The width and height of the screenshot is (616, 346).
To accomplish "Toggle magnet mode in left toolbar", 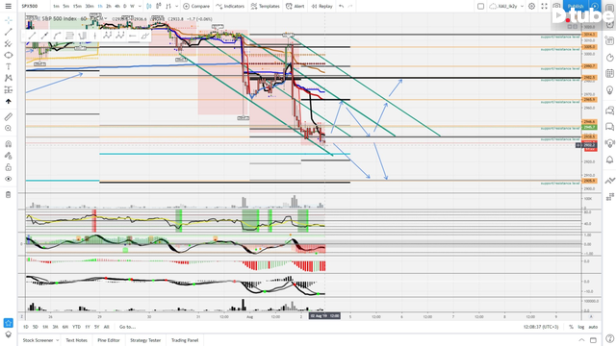I will (x=9, y=144).
